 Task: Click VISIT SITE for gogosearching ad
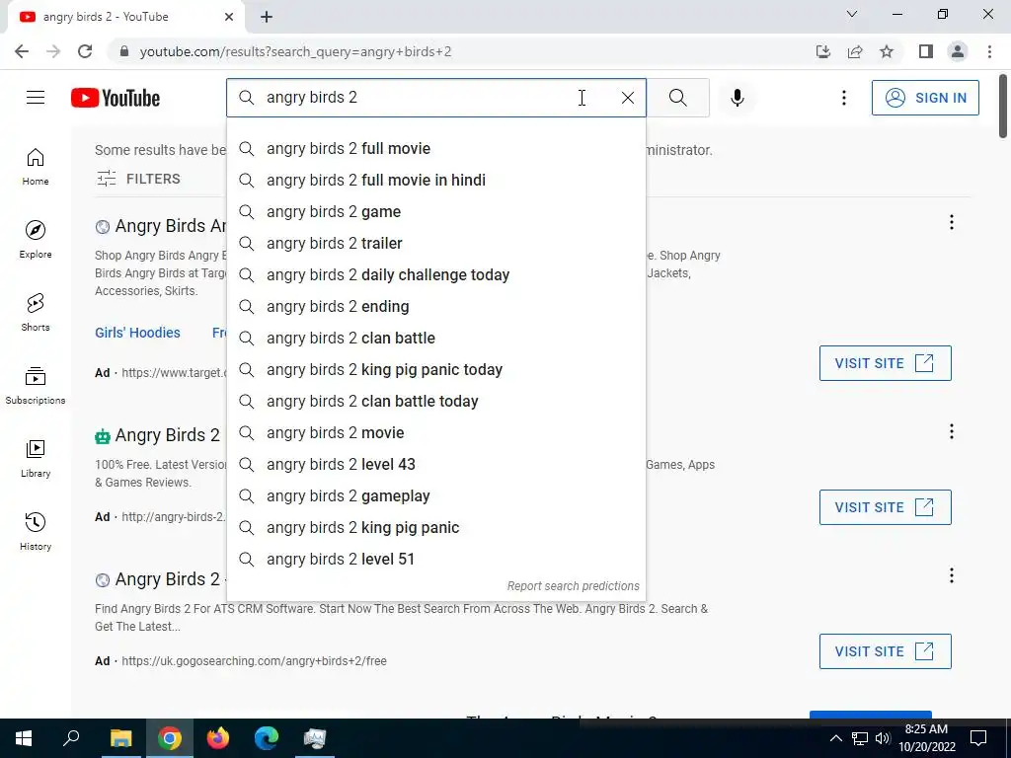pyautogui.click(x=885, y=651)
